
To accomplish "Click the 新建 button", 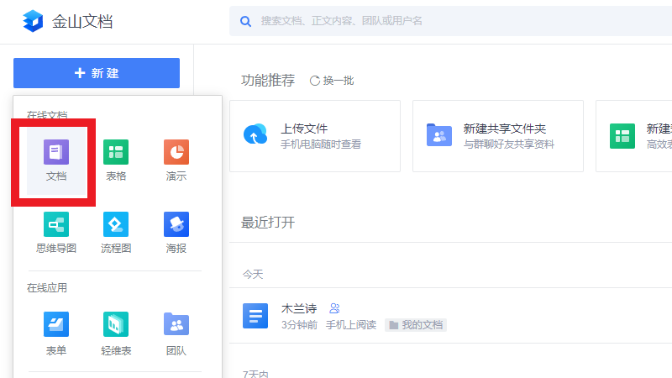I will tap(97, 73).
